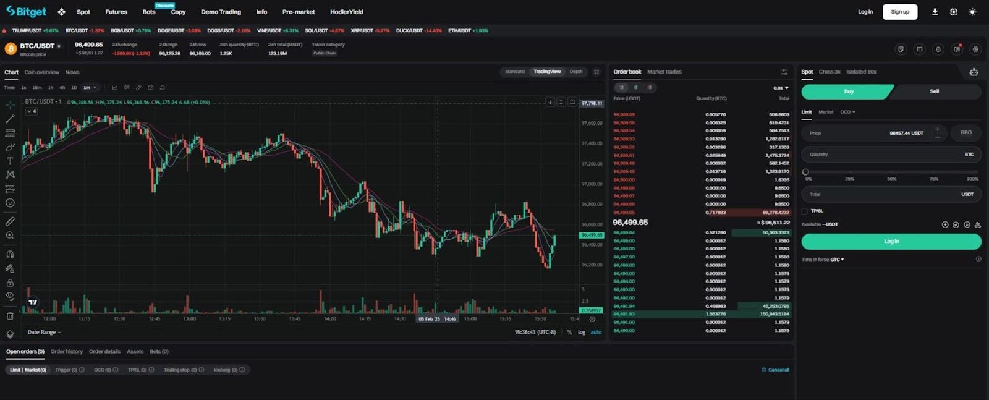
Task: Expand chart to fullscreen
Action: (x=596, y=72)
